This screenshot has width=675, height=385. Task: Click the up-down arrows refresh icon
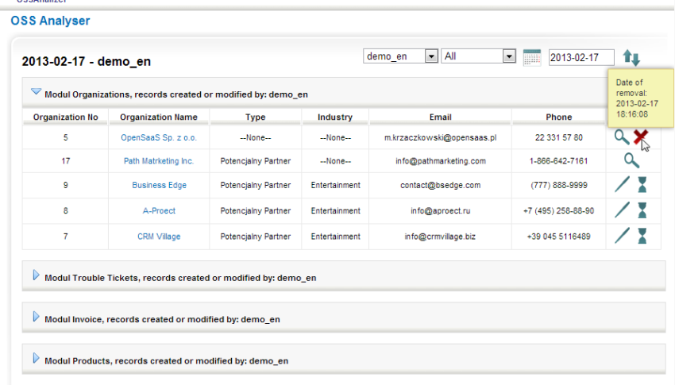coord(631,57)
